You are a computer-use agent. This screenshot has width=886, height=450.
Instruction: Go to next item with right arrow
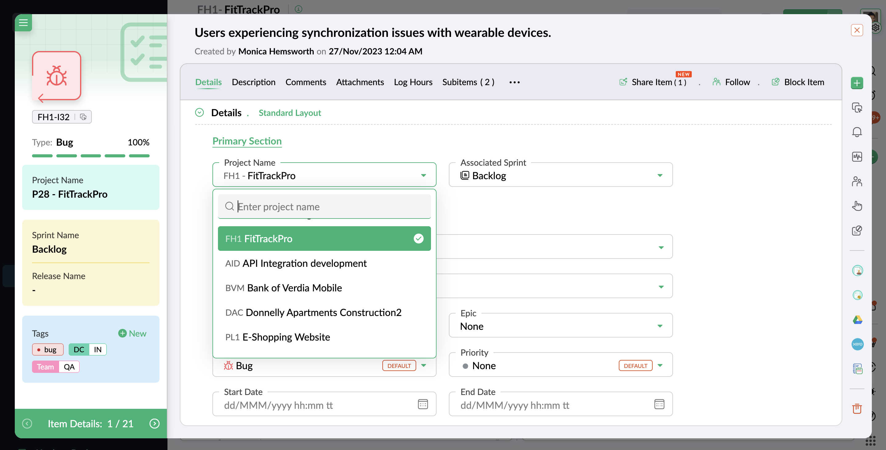coord(155,424)
